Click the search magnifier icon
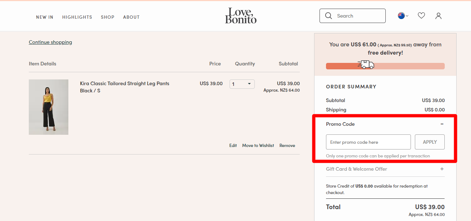The height and width of the screenshot is (221, 471). [329, 16]
